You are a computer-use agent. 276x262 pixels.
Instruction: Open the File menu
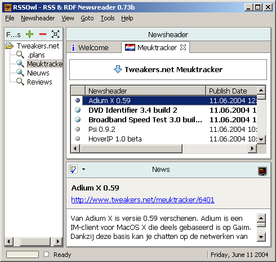pos(10,18)
